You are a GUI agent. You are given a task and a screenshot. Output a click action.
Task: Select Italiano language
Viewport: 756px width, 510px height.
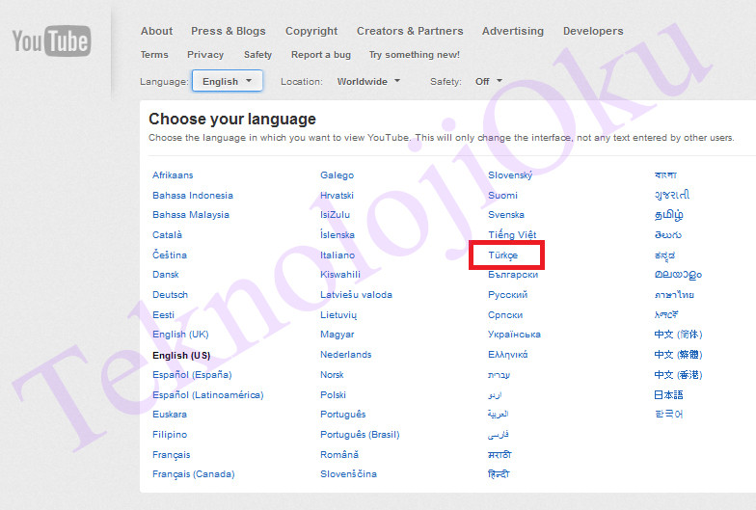coord(337,255)
